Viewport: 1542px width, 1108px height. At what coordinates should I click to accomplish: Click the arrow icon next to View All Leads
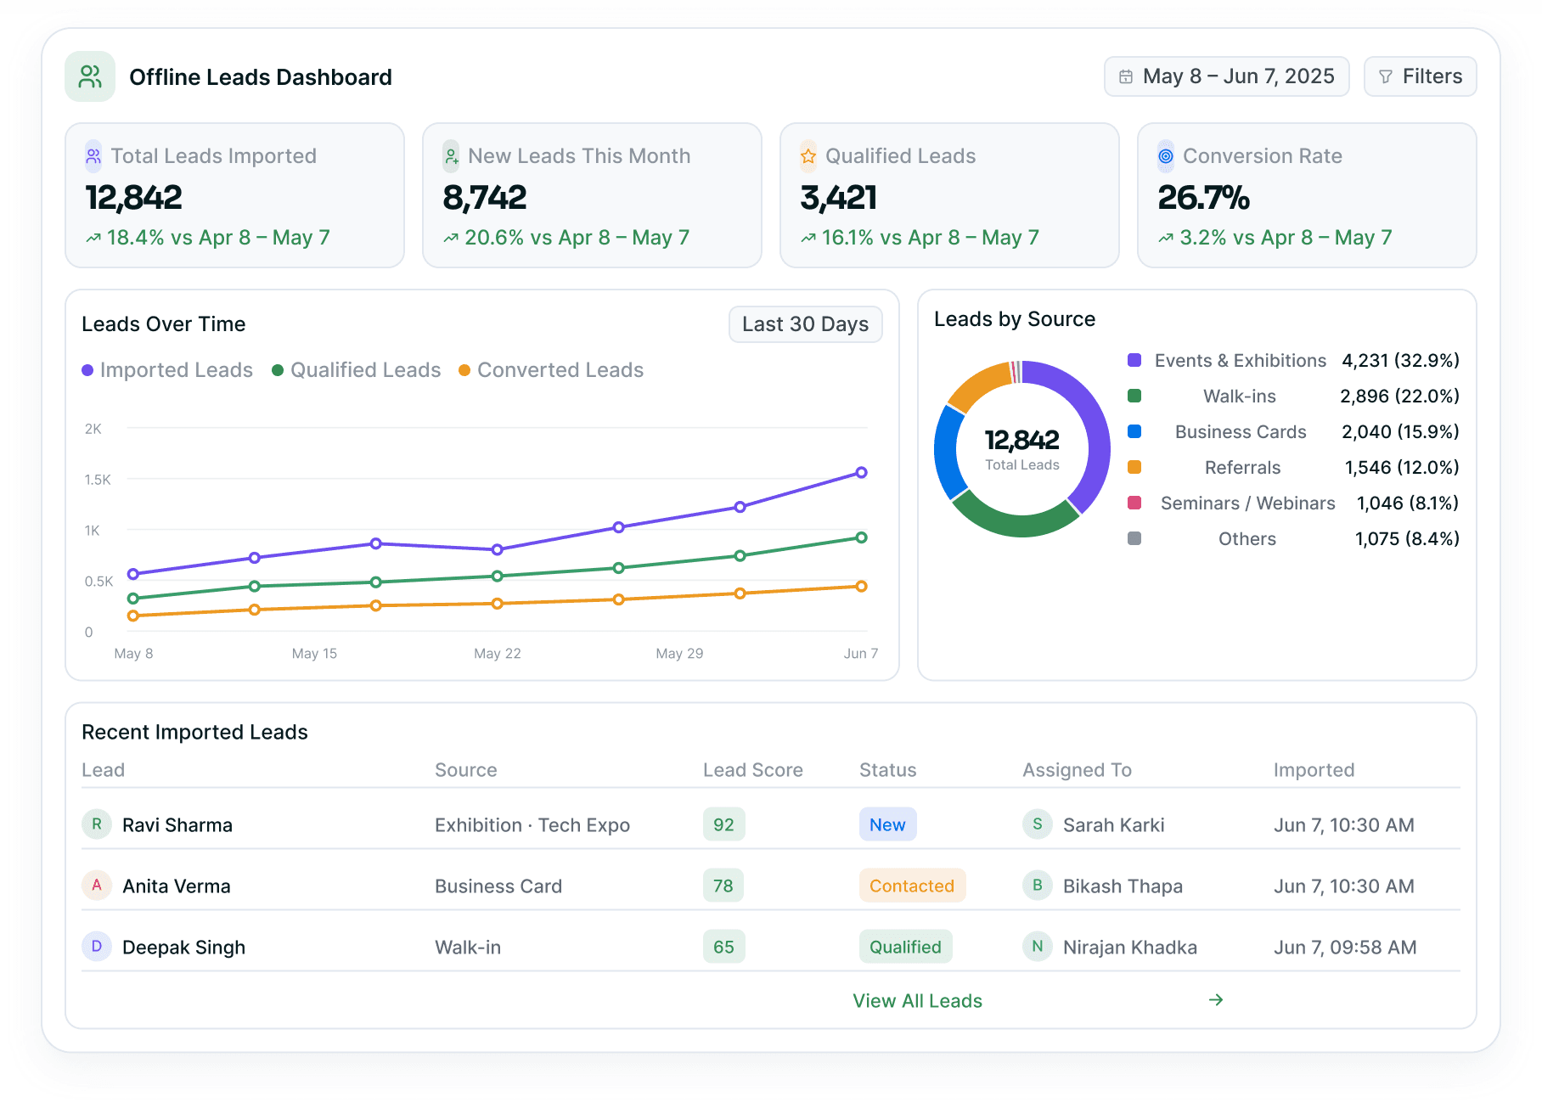[x=1216, y=1000]
